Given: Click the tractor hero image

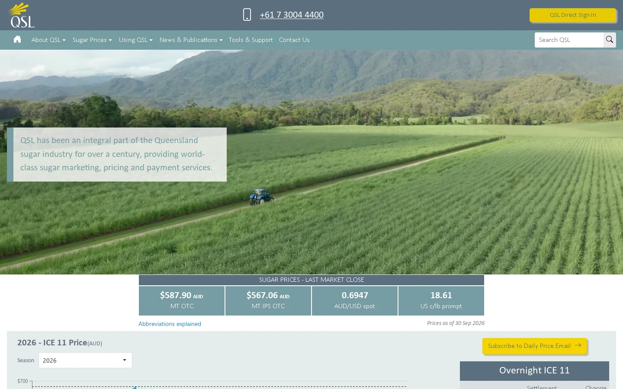Looking at the screenshot, I should pos(311,162).
